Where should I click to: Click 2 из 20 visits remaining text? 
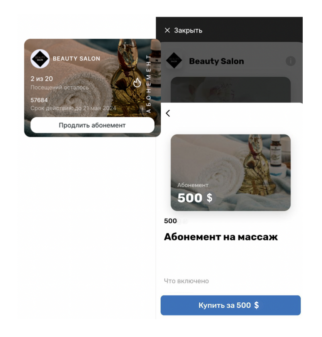click(x=42, y=79)
